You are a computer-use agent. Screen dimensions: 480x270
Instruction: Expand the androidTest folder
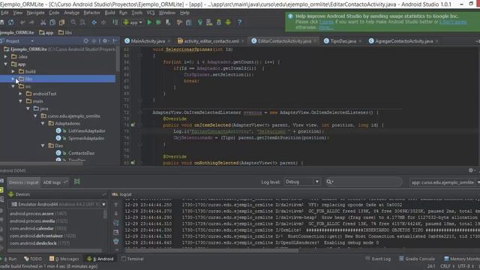(20, 94)
